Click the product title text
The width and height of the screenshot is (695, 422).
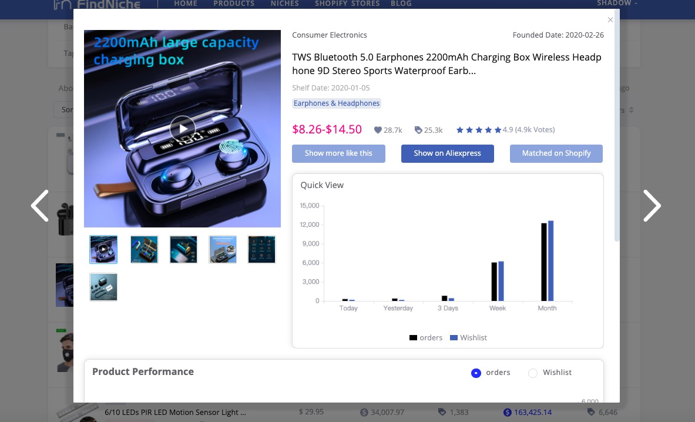tap(446, 64)
